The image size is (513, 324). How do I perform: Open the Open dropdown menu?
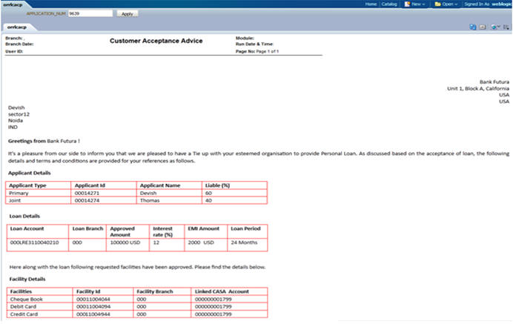coord(449,4)
